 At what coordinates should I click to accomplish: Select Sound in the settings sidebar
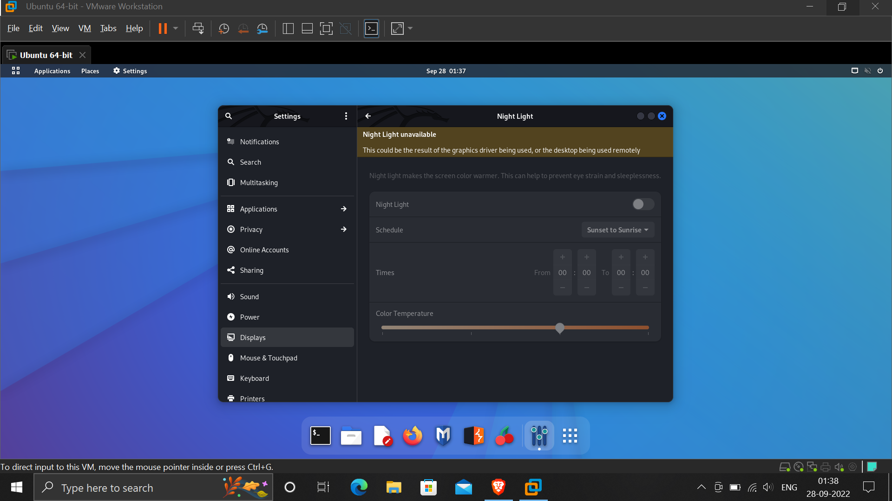click(x=249, y=296)
